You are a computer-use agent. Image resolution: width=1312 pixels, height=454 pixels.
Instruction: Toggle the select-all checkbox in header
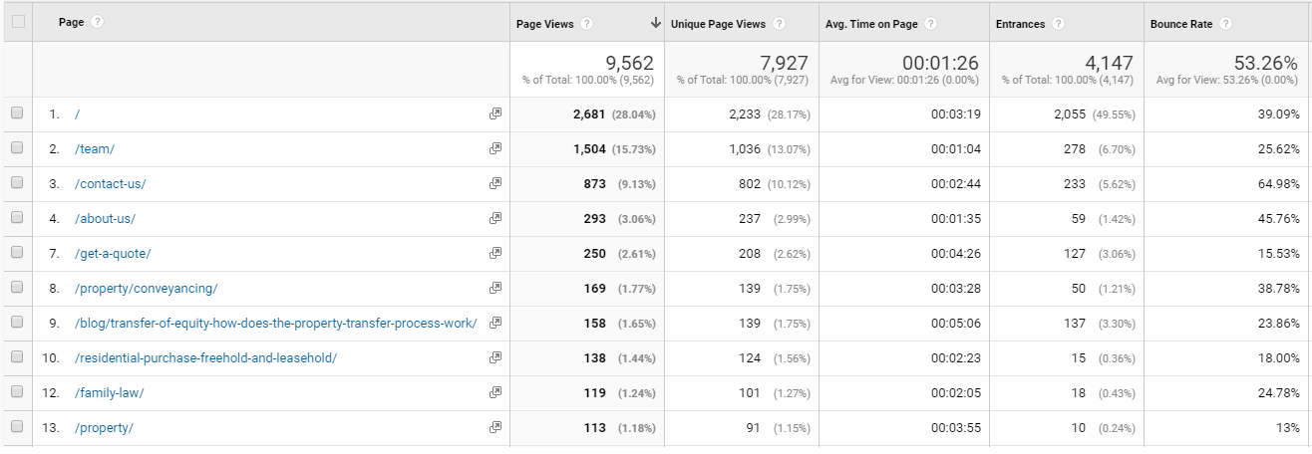17,22
